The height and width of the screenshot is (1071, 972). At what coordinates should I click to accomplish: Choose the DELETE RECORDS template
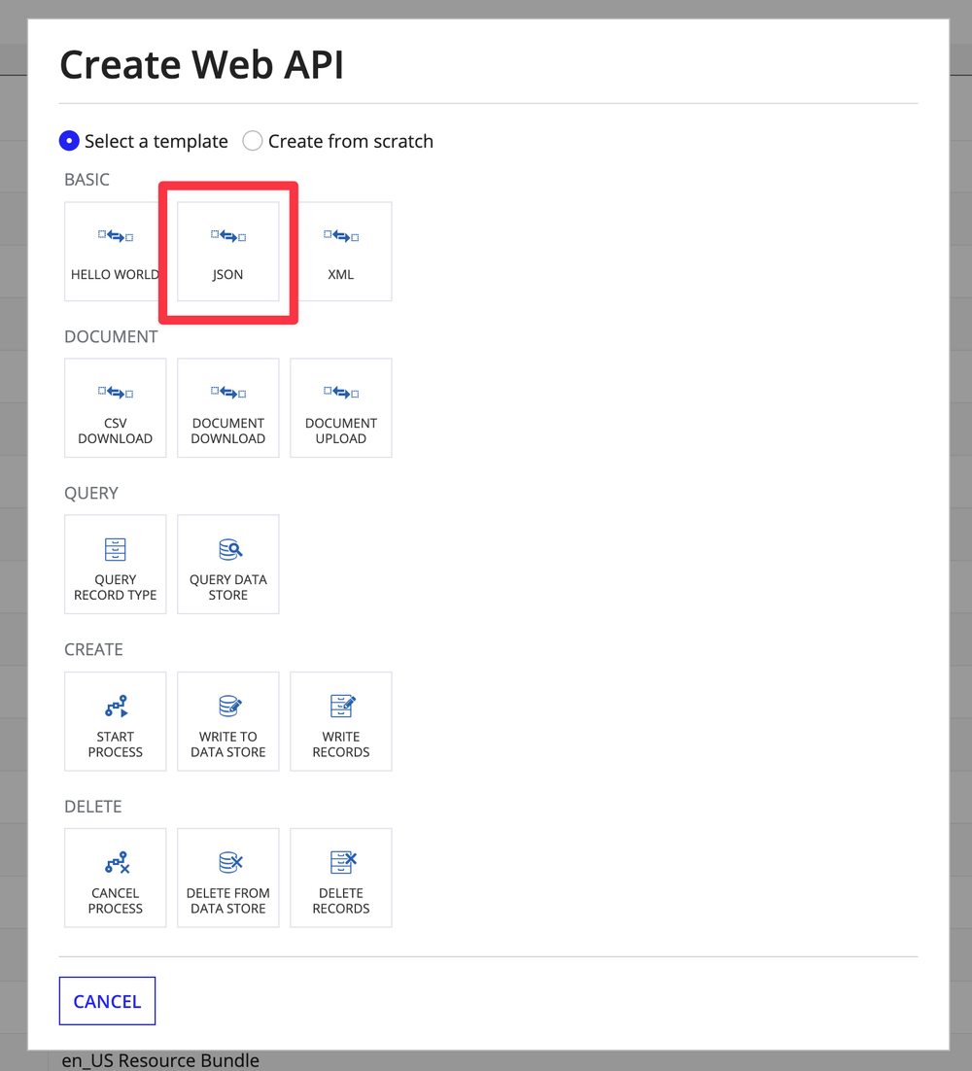[x=340, y=878]
